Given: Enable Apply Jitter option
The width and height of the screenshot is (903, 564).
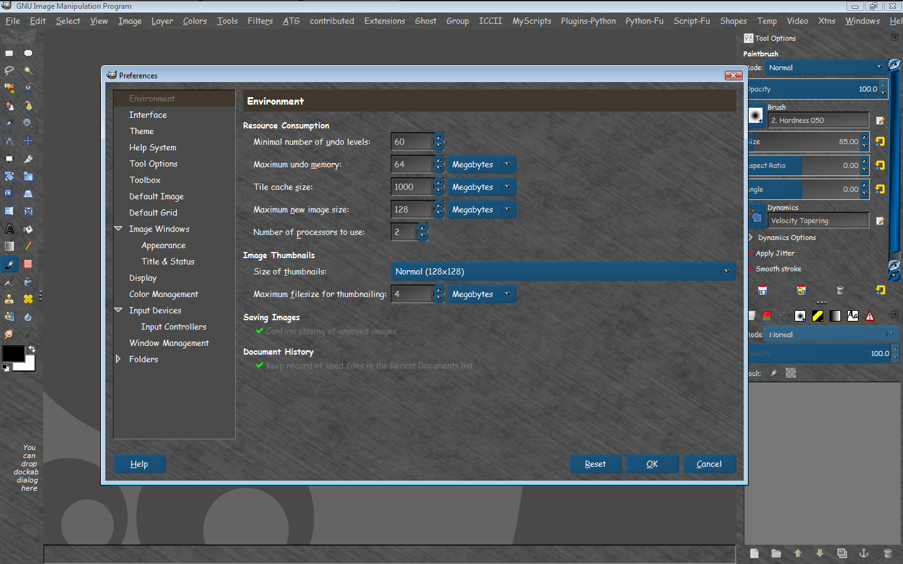Looking at the screenshot, I should [x=771, y=253].
